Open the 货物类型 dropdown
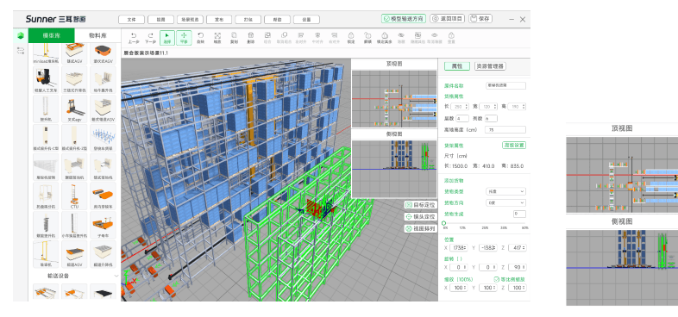This screenshot has width=678, height=317. pyautogui.click(x=505, y=191)
